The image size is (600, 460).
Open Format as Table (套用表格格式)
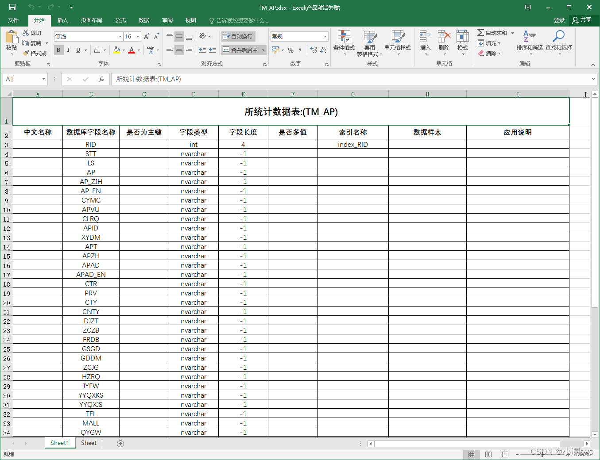(x=370, y=43)
